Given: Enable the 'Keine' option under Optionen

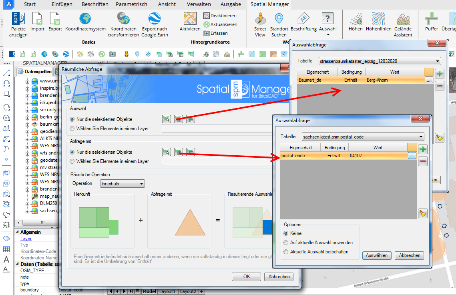Looking at the screenshot, I should pos(285,233).
